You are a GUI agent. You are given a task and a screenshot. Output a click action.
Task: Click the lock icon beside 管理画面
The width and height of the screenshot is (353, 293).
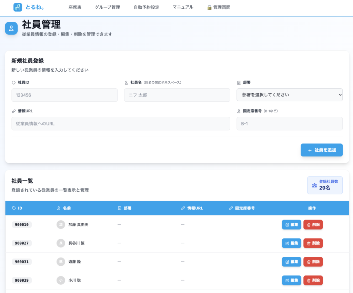209,7
